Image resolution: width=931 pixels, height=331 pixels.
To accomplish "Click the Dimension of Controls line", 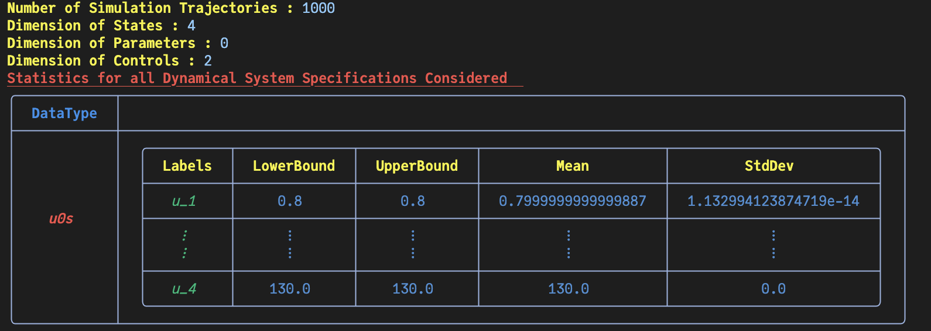I will pyautogui.click(x=109, y=61).
